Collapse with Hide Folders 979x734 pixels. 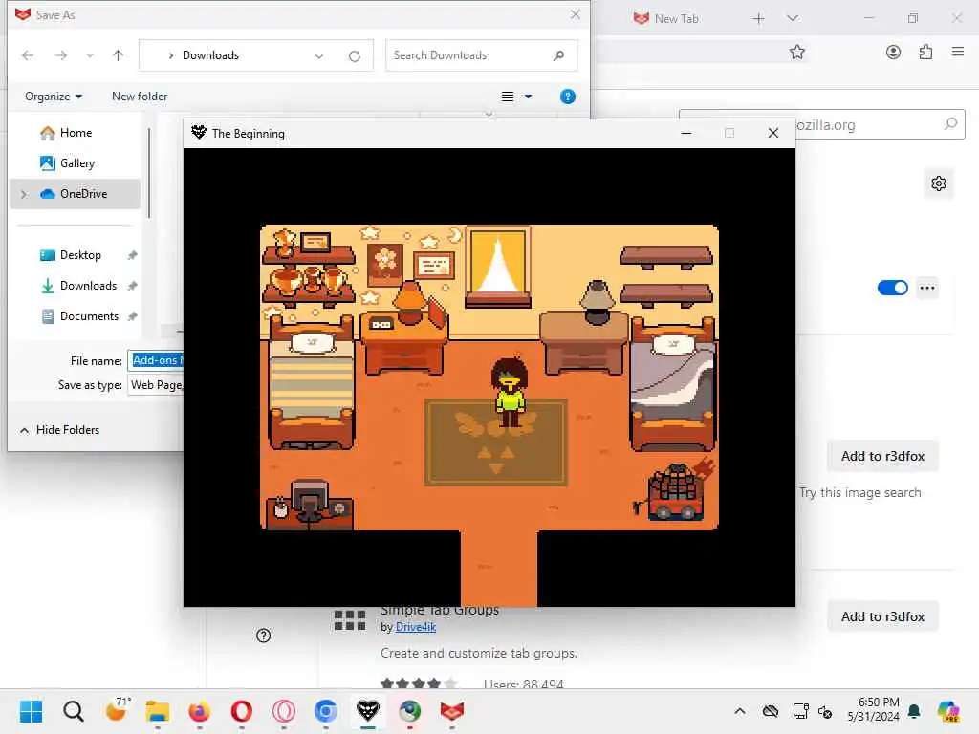coord(60,429)
